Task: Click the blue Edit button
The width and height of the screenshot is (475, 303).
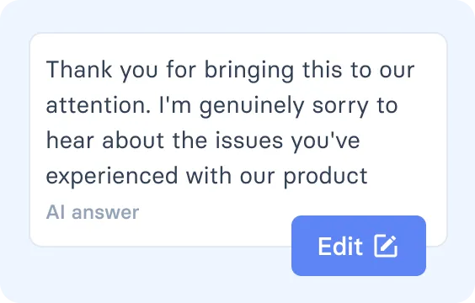Action: 359,246
